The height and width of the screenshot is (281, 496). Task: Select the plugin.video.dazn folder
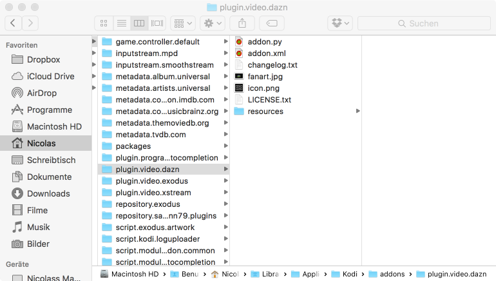coord(164,170)
